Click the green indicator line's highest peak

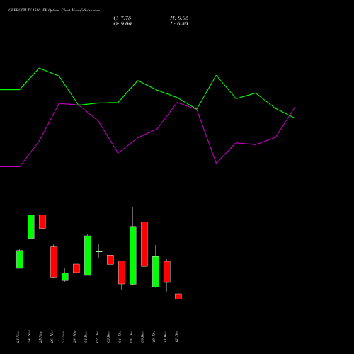(x=39, y=68)
